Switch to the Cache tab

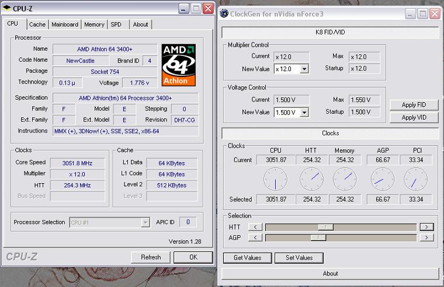pyautogui.click(x=37, y=24)
